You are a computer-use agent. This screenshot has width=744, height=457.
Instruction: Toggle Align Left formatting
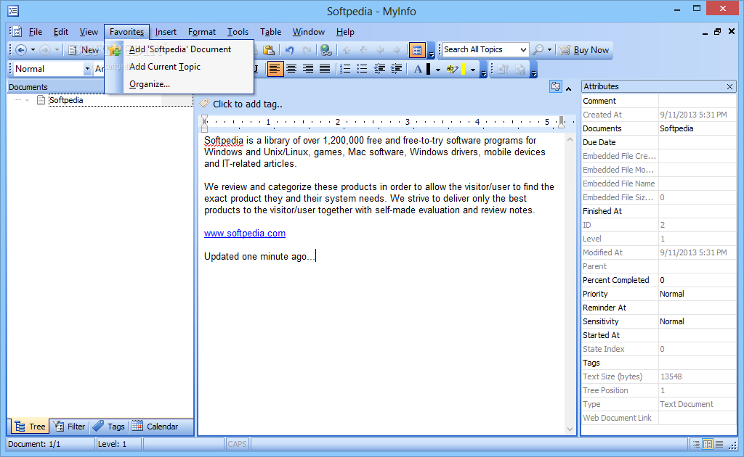pyautogui.click(x=275, y=69)
